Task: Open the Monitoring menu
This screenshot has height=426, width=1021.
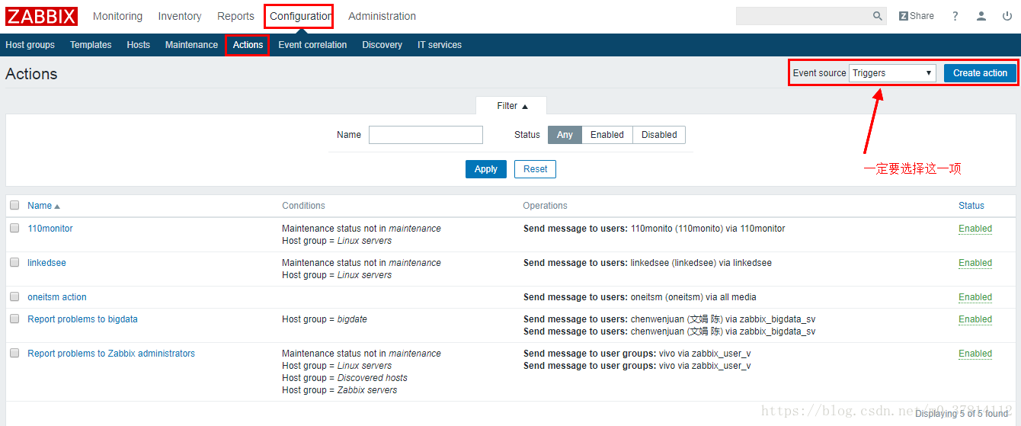Action: (x=117, y=16)
